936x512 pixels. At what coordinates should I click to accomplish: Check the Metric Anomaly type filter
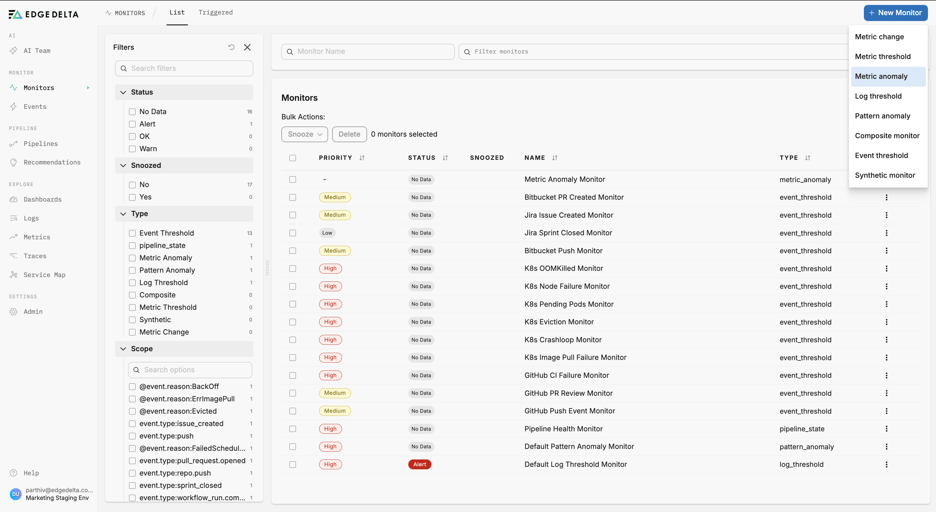[x=132, y=258]
